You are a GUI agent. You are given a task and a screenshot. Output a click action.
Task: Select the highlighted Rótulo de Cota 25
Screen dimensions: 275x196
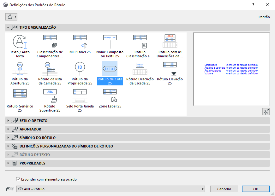coord(110,73)
